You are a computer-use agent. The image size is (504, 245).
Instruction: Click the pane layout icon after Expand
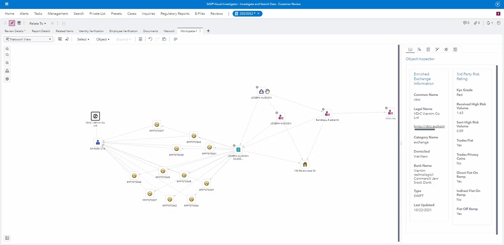coord(140,39)
